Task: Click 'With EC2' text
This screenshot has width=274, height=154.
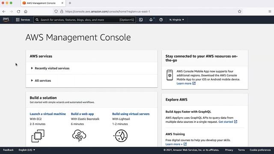Action: point(36,119)
